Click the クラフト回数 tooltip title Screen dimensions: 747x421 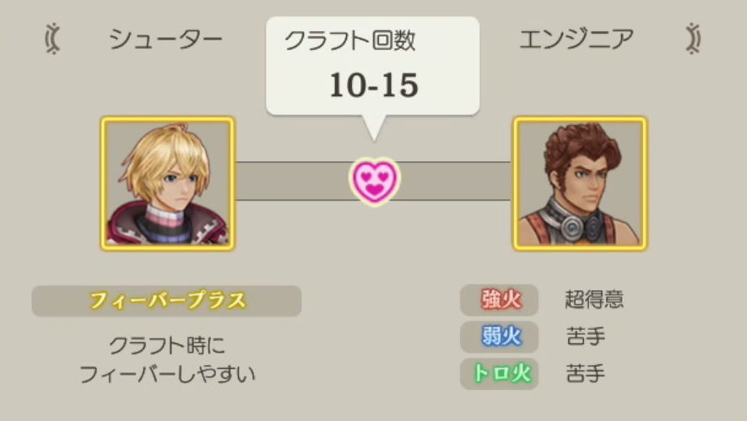pyautogui.click(x=349, y=40)
